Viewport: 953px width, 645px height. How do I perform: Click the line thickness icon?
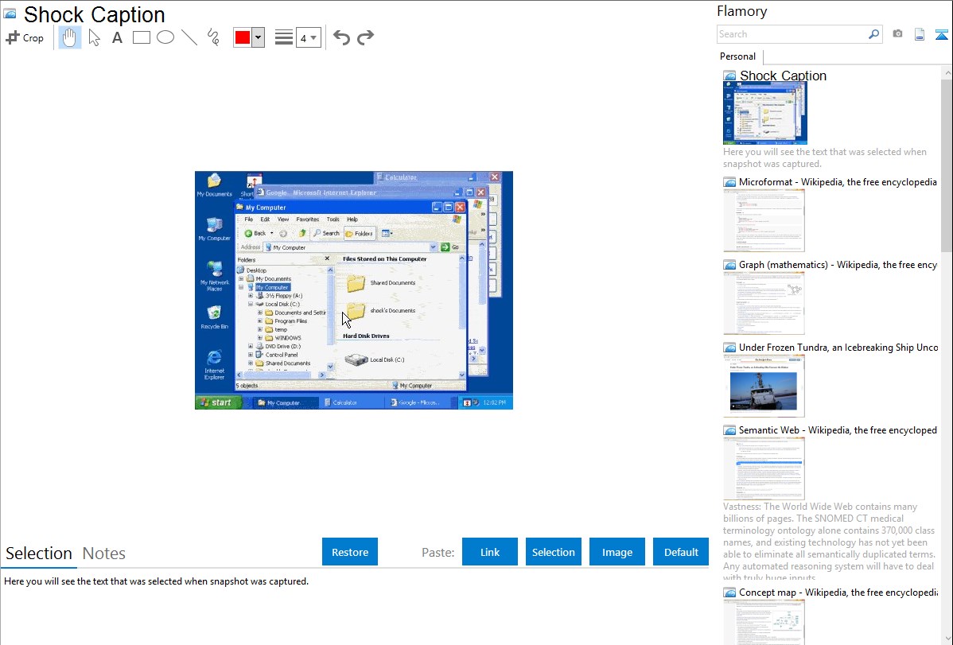point(283,37)
